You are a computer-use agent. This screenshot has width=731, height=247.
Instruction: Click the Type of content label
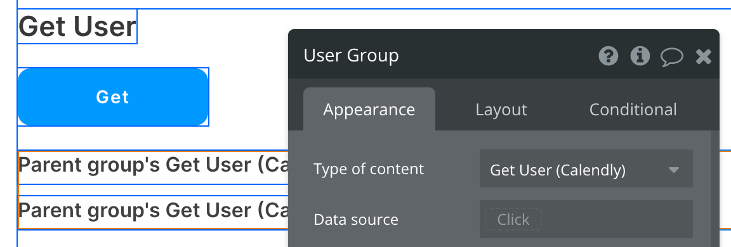tap(368, 169)
